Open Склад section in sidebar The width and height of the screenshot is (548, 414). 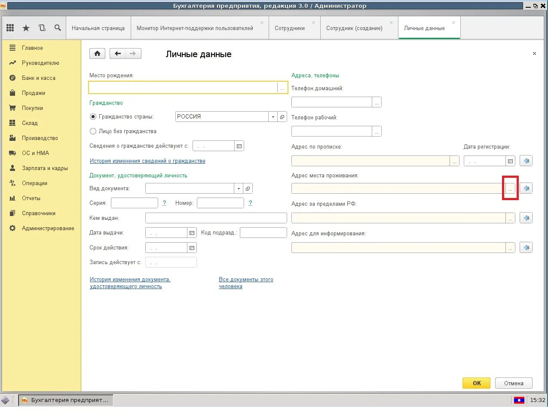coord(41,123)
